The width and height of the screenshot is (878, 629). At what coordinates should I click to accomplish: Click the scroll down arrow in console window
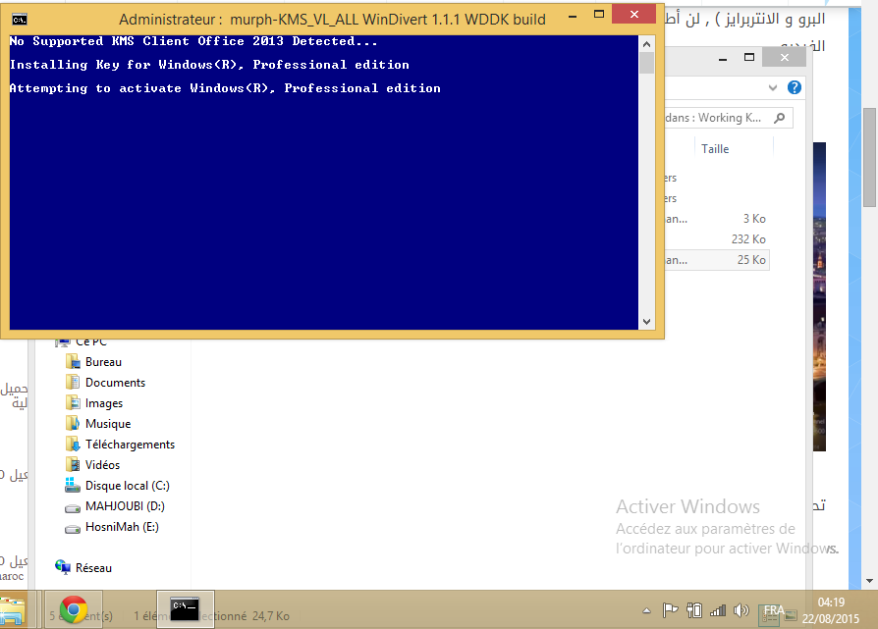point(647,322)
